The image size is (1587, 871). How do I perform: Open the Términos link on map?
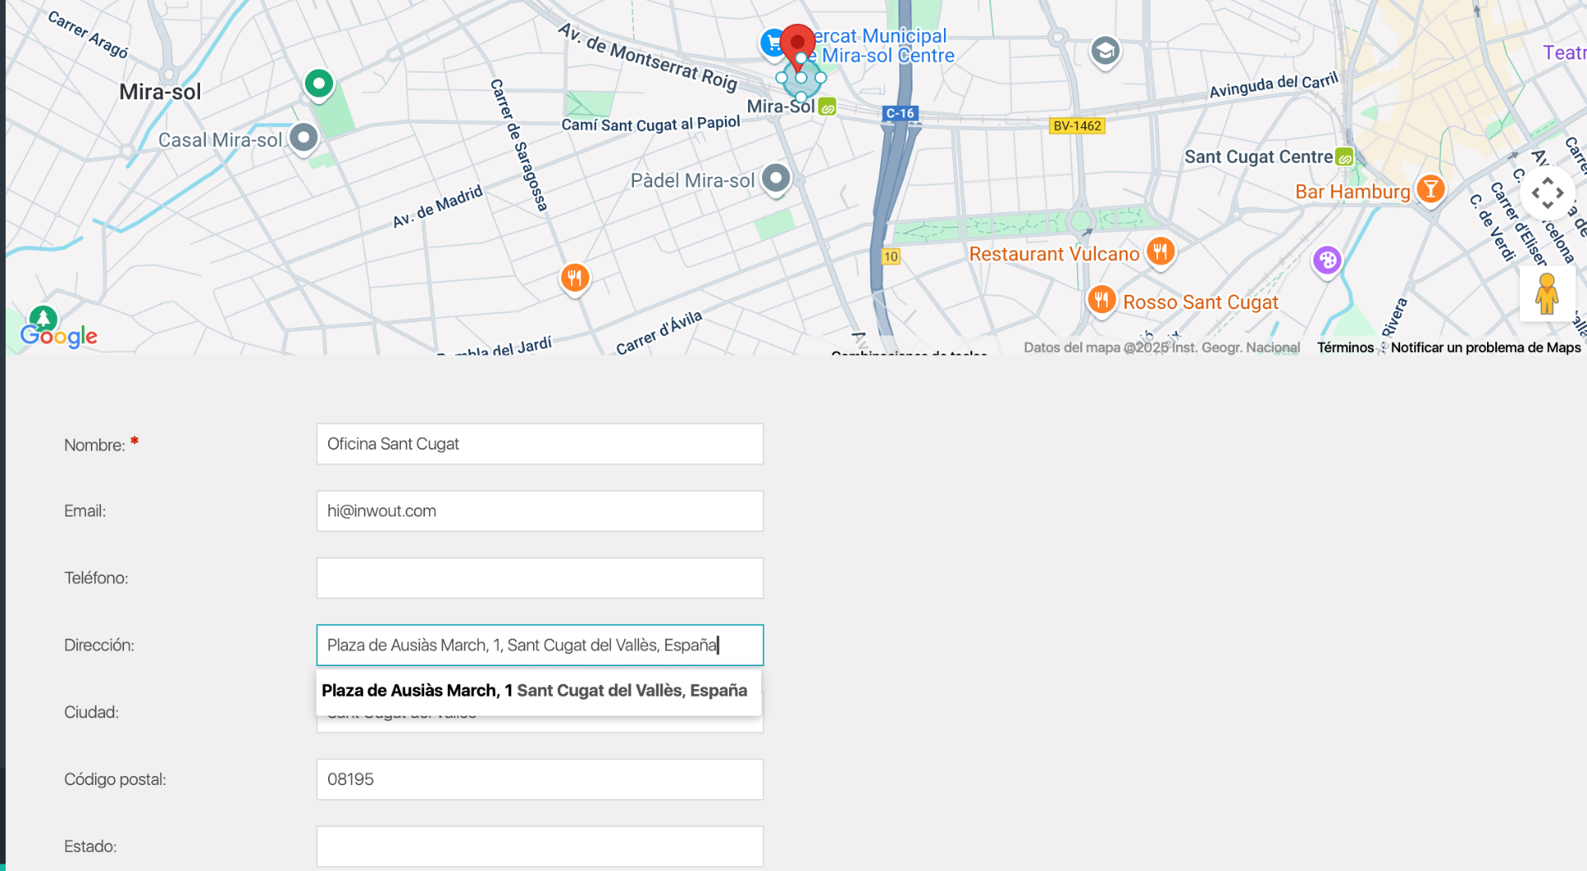(x=1345, y=348)
